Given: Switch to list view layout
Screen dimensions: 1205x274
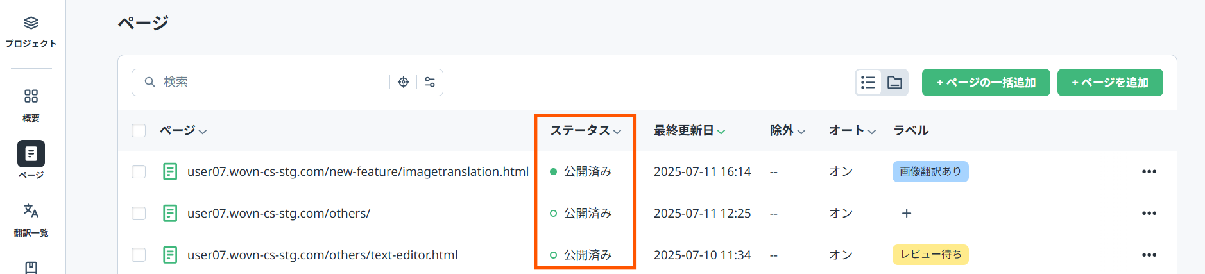Looking at the screenshot, I should tap(868, 82).
